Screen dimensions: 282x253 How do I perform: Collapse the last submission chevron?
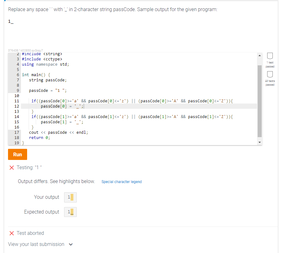71,244
